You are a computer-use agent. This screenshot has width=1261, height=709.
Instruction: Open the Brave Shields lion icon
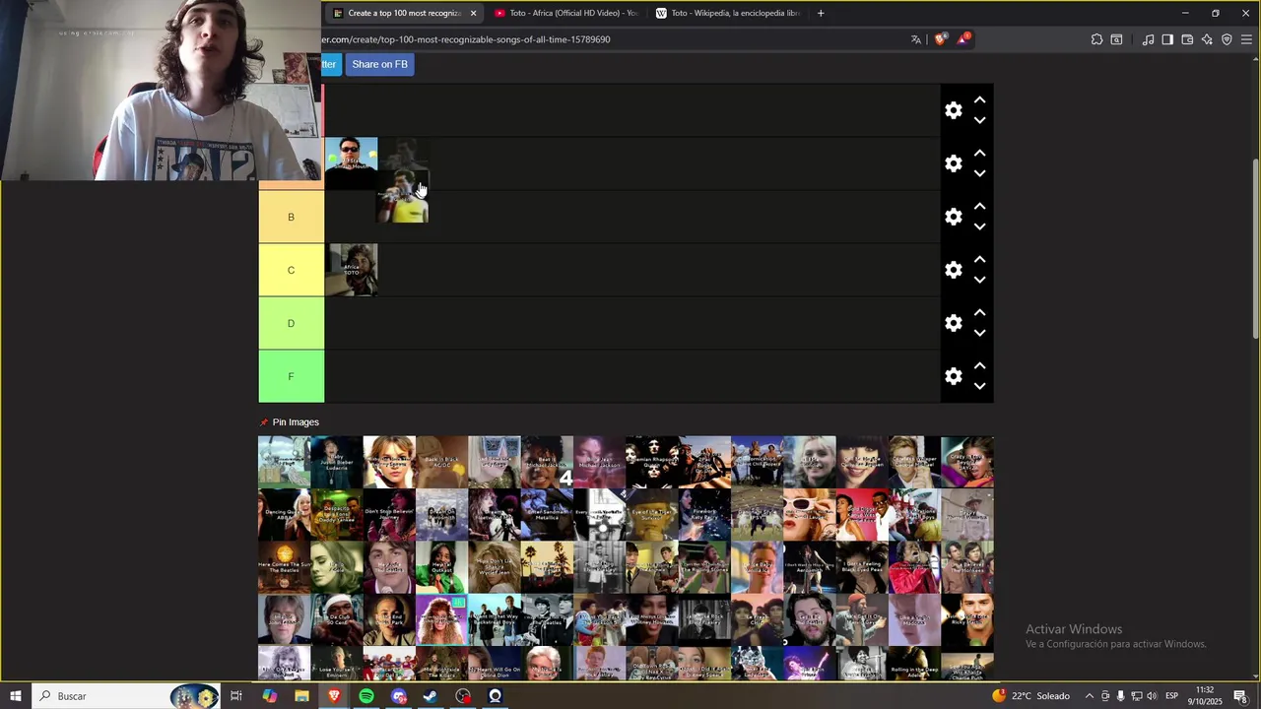(x=941, y=39)
